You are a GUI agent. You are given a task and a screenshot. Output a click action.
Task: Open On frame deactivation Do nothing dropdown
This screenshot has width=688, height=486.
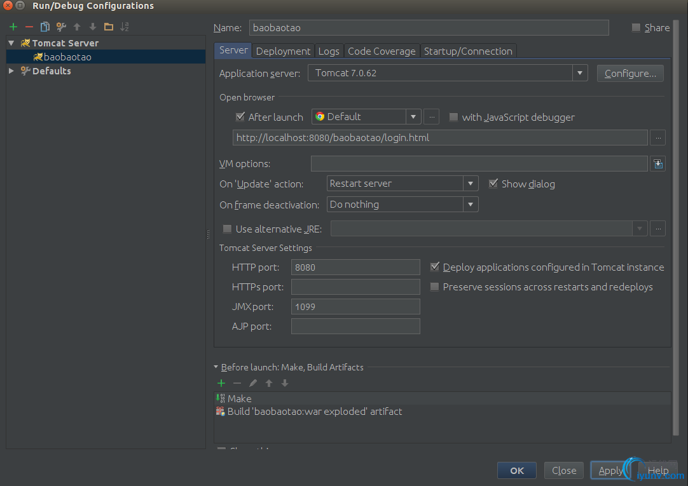(x=471, y=204)
